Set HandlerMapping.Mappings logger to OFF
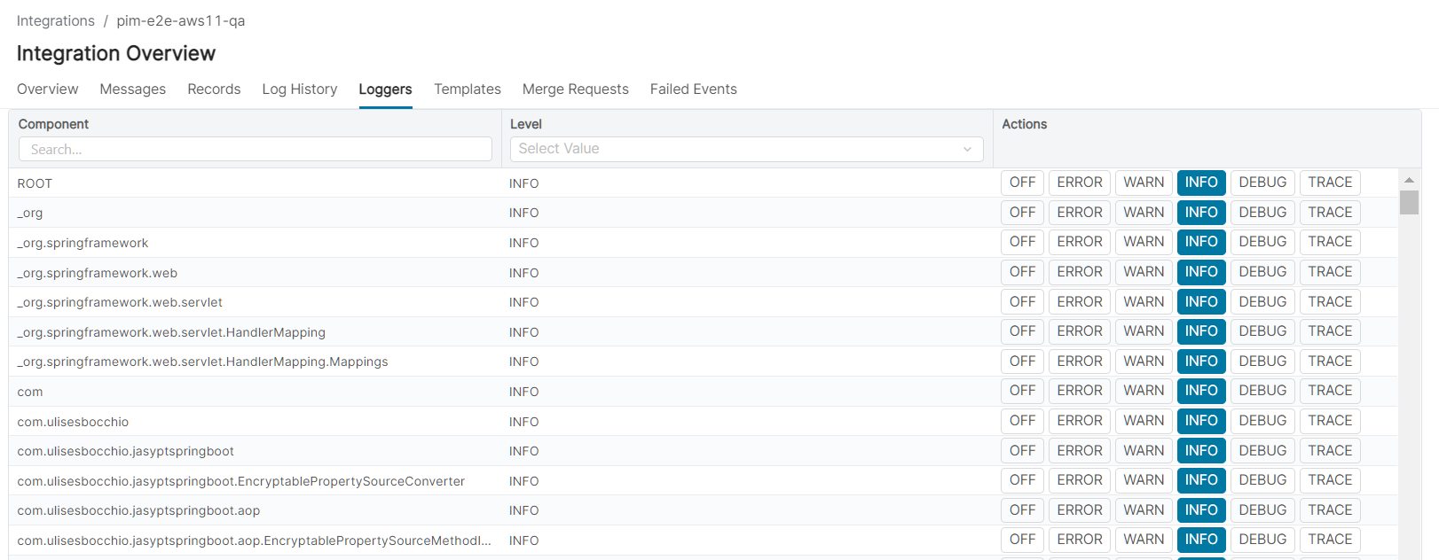The image size is (1439, 560). [1022, 362]
